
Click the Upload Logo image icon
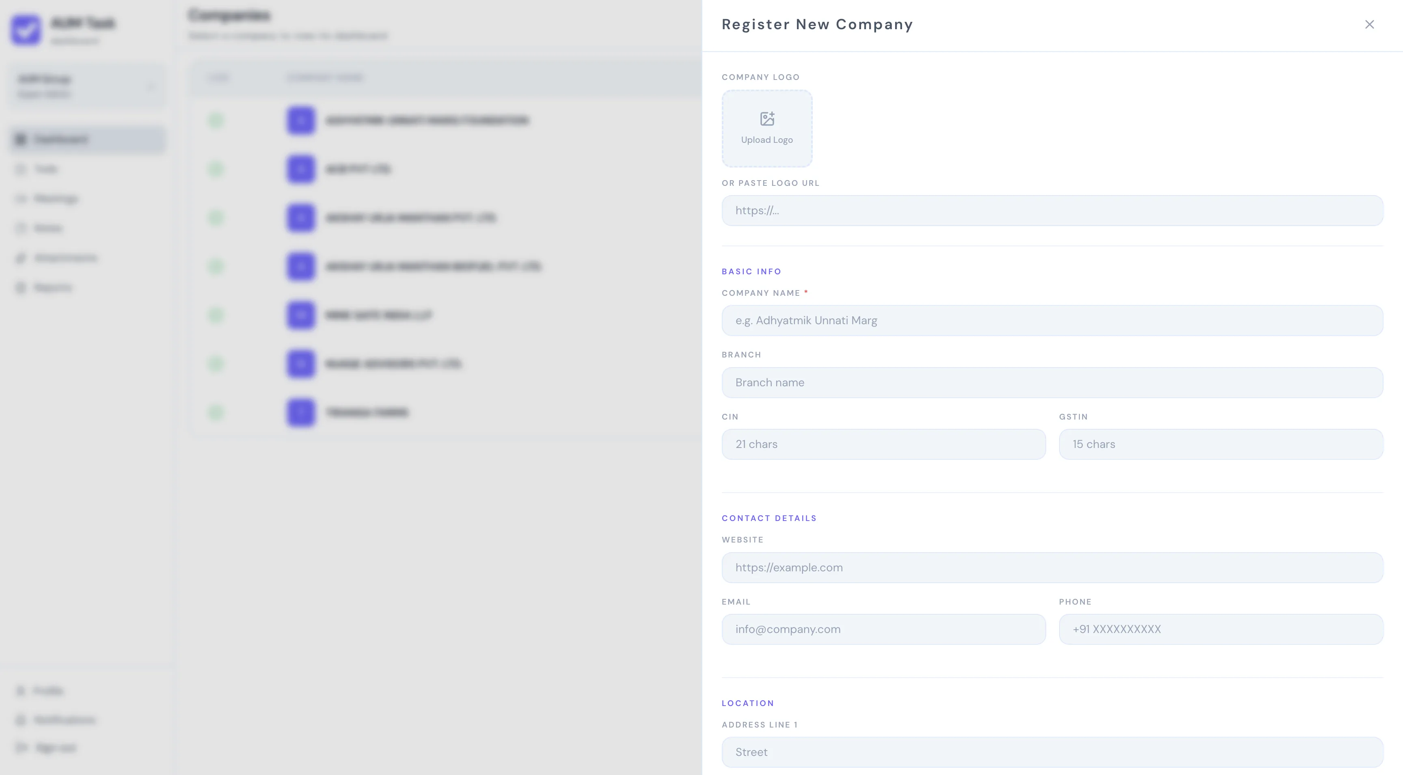(x=767, y=118)
